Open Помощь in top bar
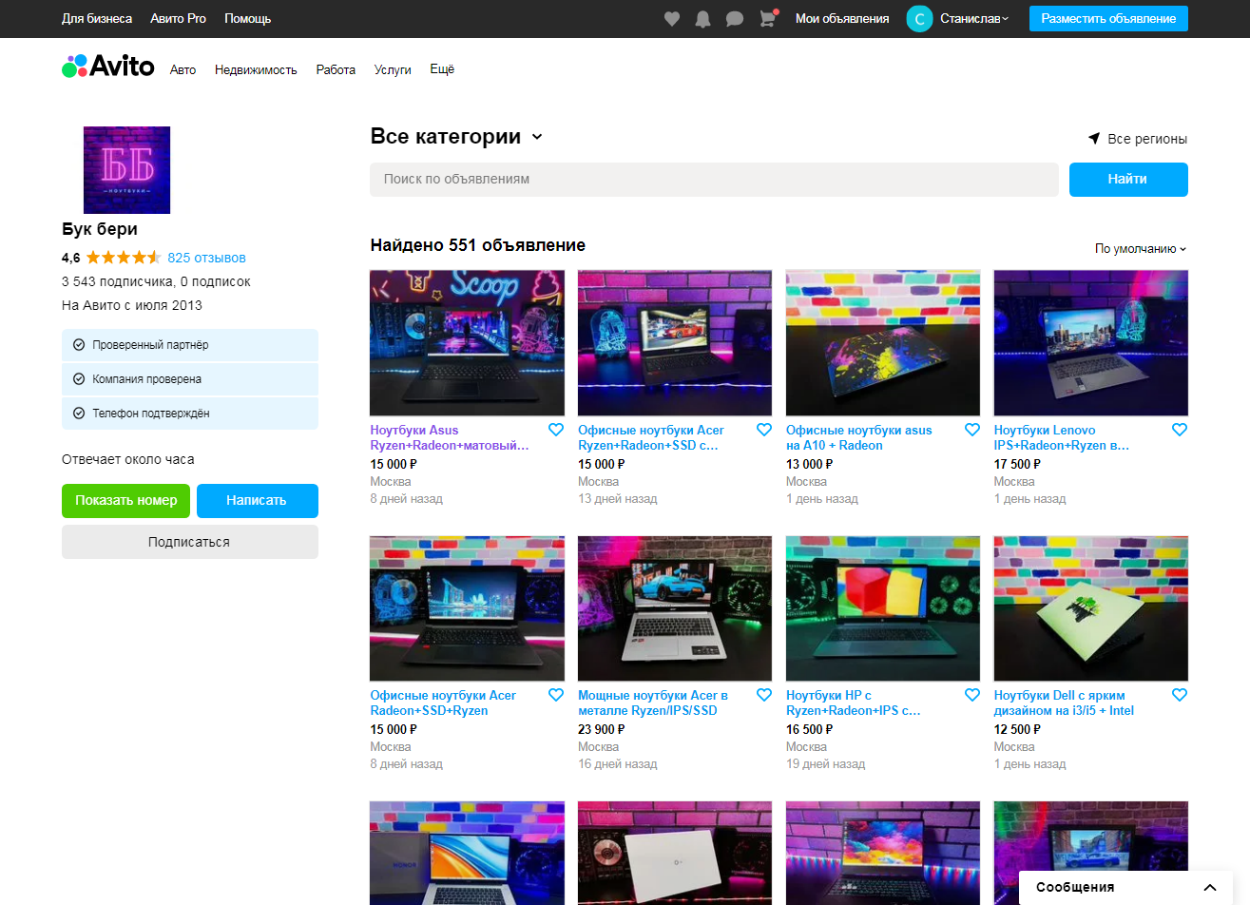The width and height of the screenshot is (1250, 905). tap(248, 19)
